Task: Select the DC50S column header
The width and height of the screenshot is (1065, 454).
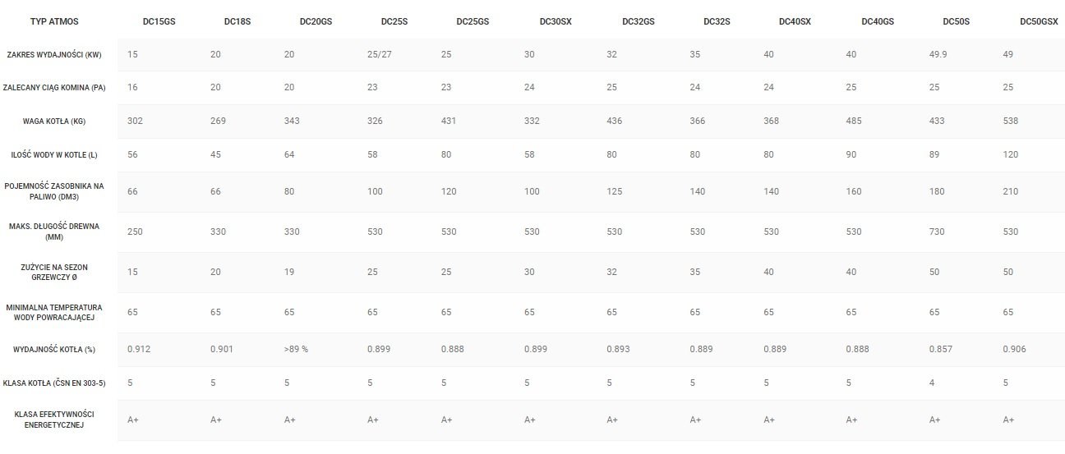Action: [x=956, y=21]
